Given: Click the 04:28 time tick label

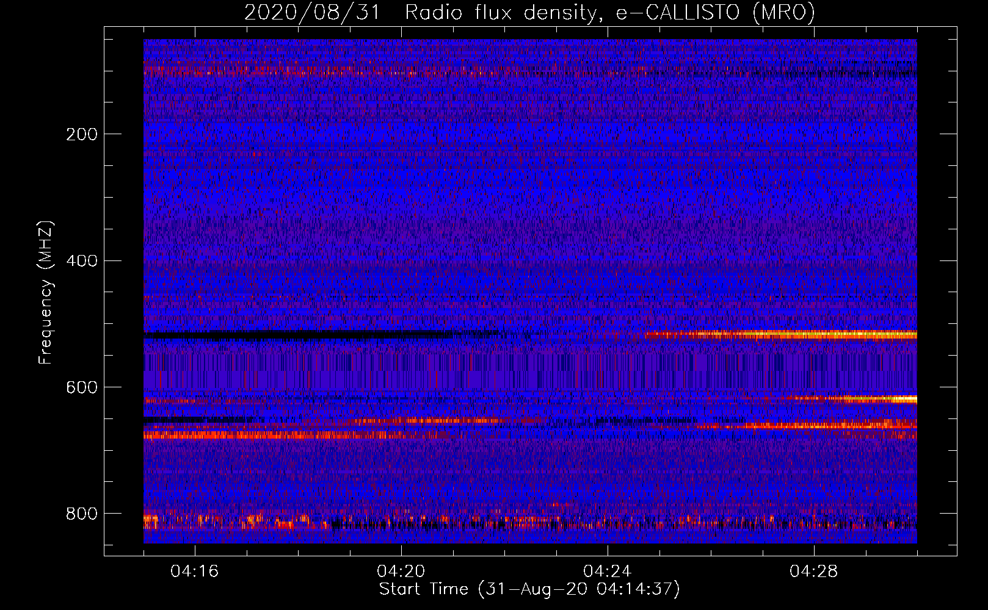Looking at the screenshot, I should coord(814,572).
